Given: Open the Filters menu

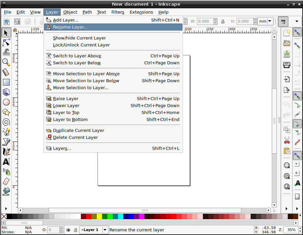Looking at the screenshot, I should point(118,12).
